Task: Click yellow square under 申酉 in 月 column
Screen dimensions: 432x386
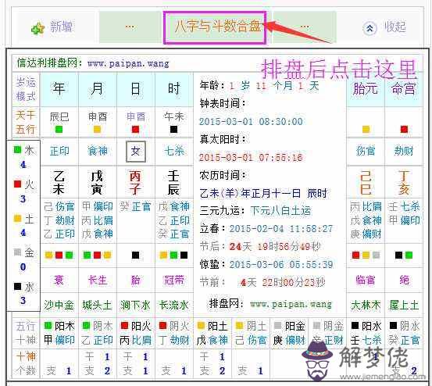Action: click(x=97, y=130)
